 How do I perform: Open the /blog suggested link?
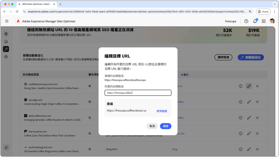[x=174, y=149]
